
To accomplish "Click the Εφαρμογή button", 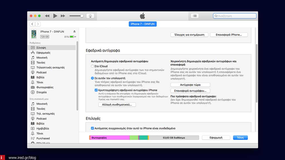I will (x=216, y=138).
